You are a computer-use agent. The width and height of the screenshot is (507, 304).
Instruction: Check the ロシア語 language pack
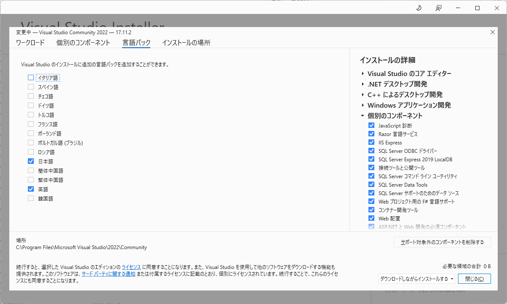31,152
